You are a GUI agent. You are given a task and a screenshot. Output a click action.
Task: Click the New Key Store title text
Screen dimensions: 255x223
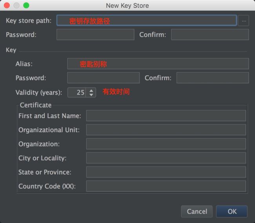[127, 6]
